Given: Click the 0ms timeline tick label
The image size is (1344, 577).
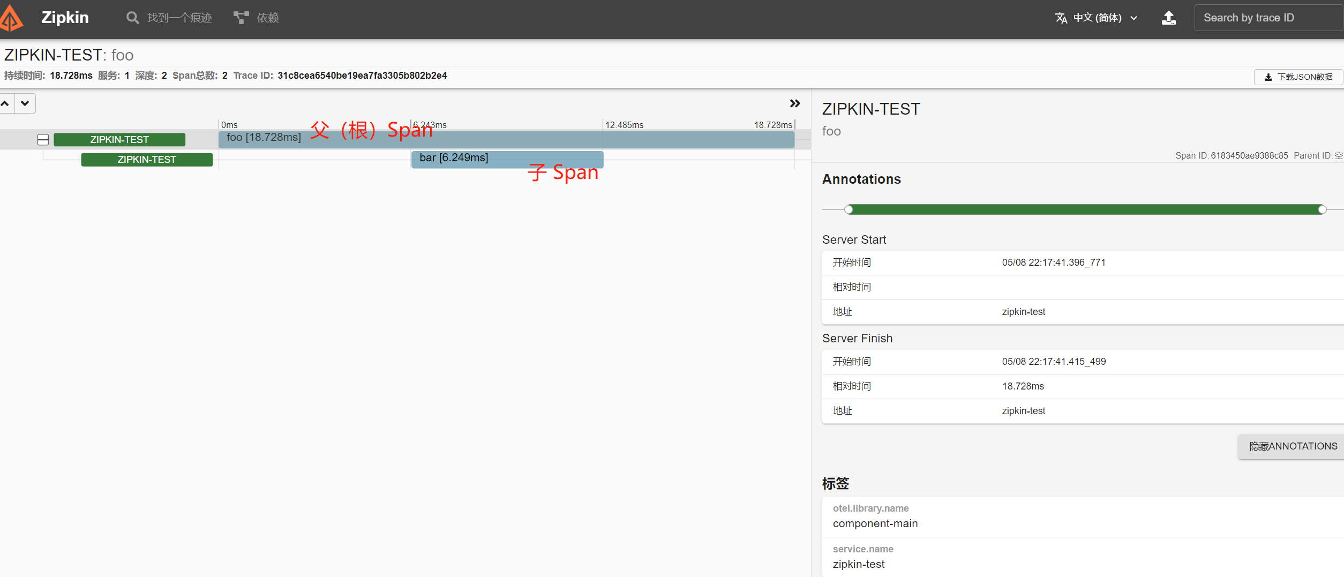Looking at the screenshot, I should coord(229,125).
